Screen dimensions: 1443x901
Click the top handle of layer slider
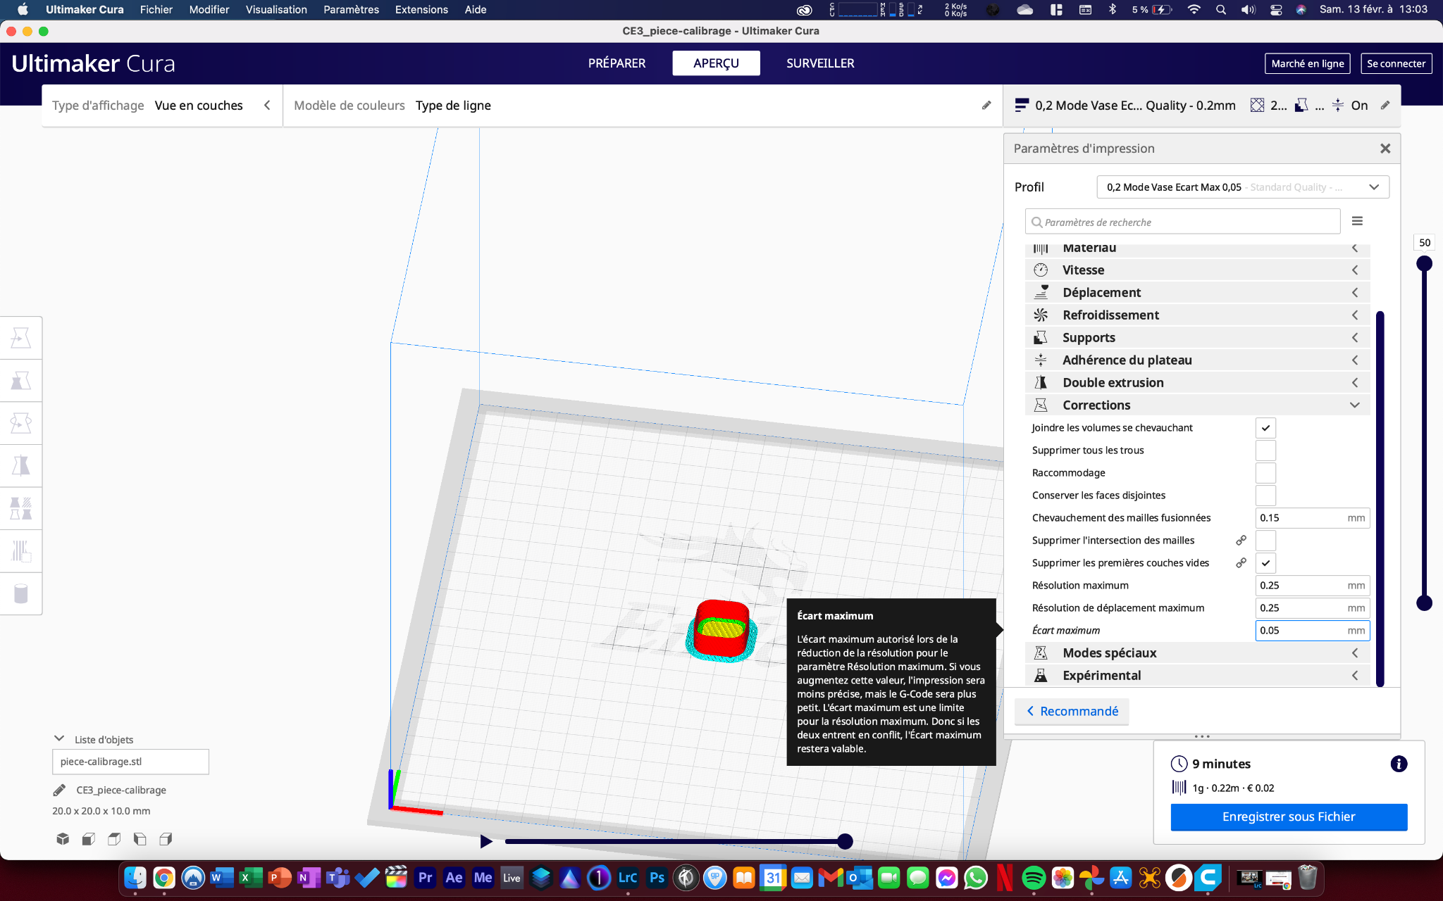[1424, 264]
